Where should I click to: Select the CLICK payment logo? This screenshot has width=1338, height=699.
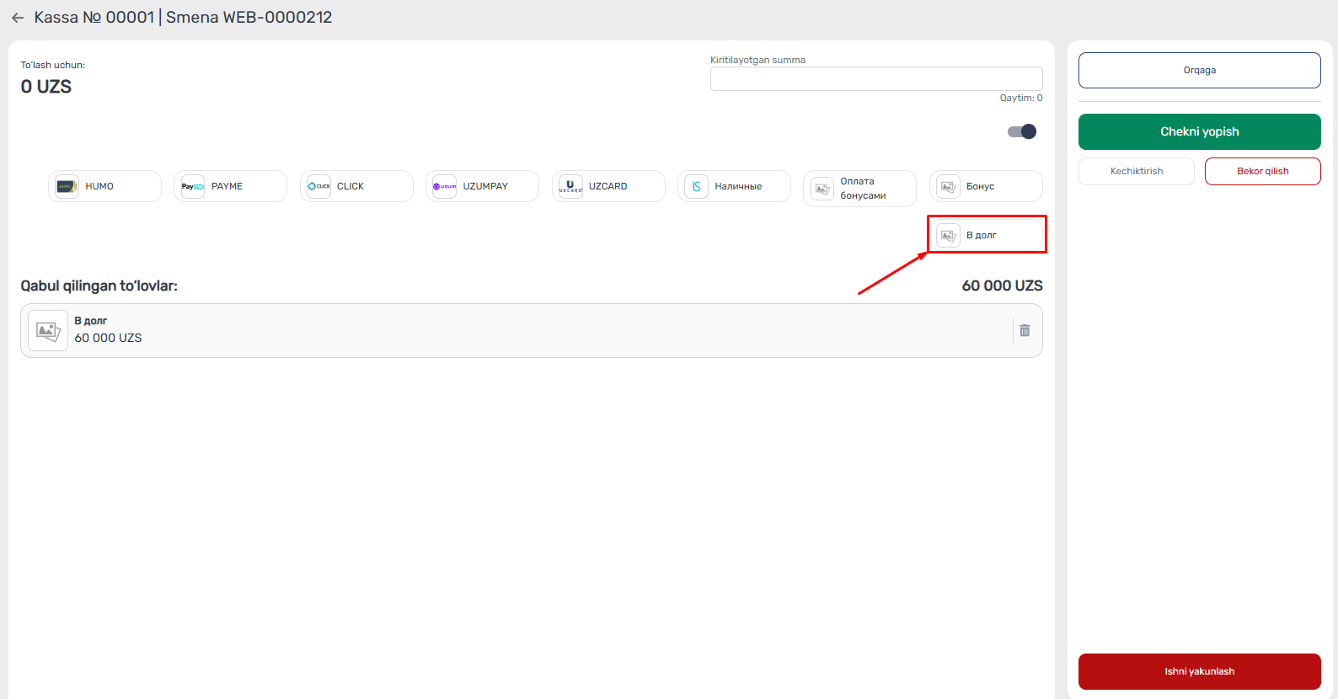318,186
